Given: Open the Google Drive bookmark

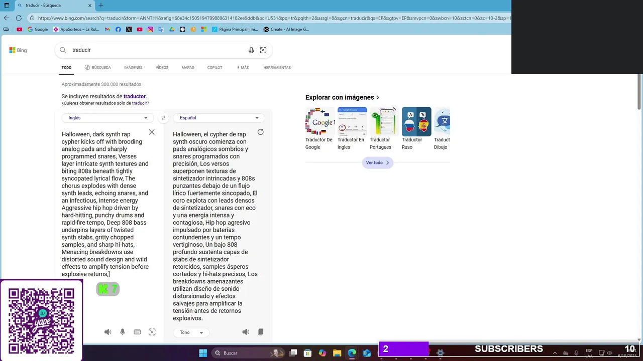Looking at the screenshot, I should (x=172, y=30).
